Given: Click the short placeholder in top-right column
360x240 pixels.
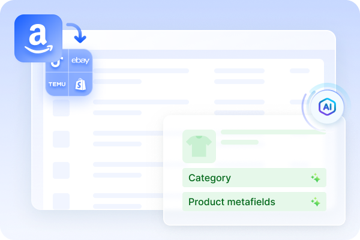Looking at the screenshot, I should click(x=299, y=71).
